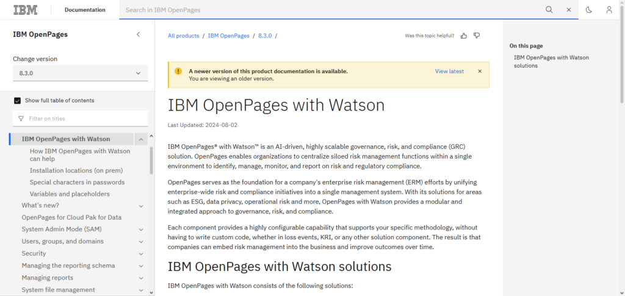Screen dimensions: 625x296
Task: Open OpenPages for Cloud Pak for Data
Action: coord(71,217)
